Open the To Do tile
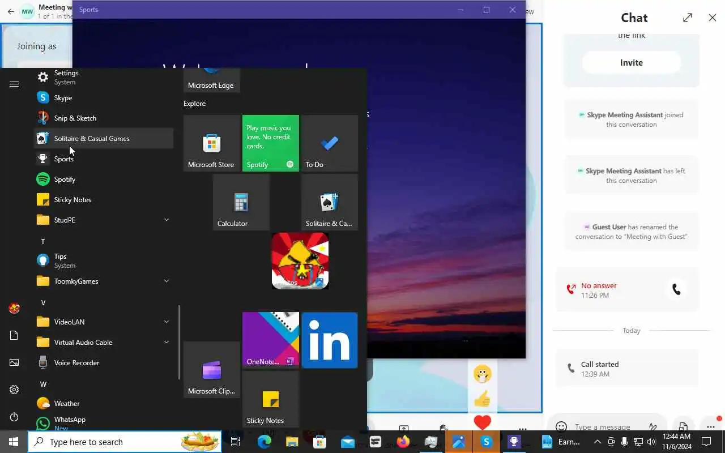Image resolution: width=725 pixels, height=453 pixels. point(330,143)
